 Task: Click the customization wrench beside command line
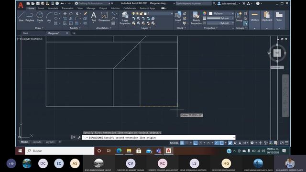79,138
